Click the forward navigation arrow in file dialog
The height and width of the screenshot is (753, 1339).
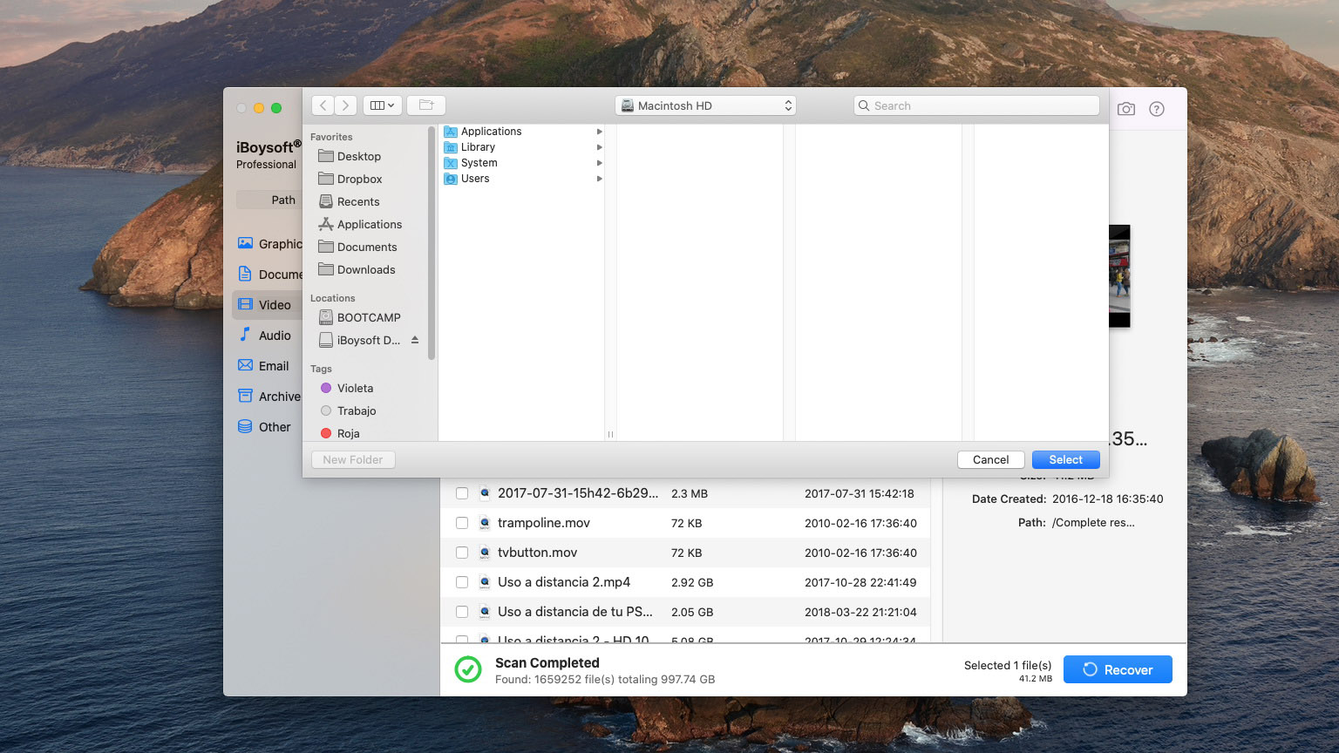[346, 105]
